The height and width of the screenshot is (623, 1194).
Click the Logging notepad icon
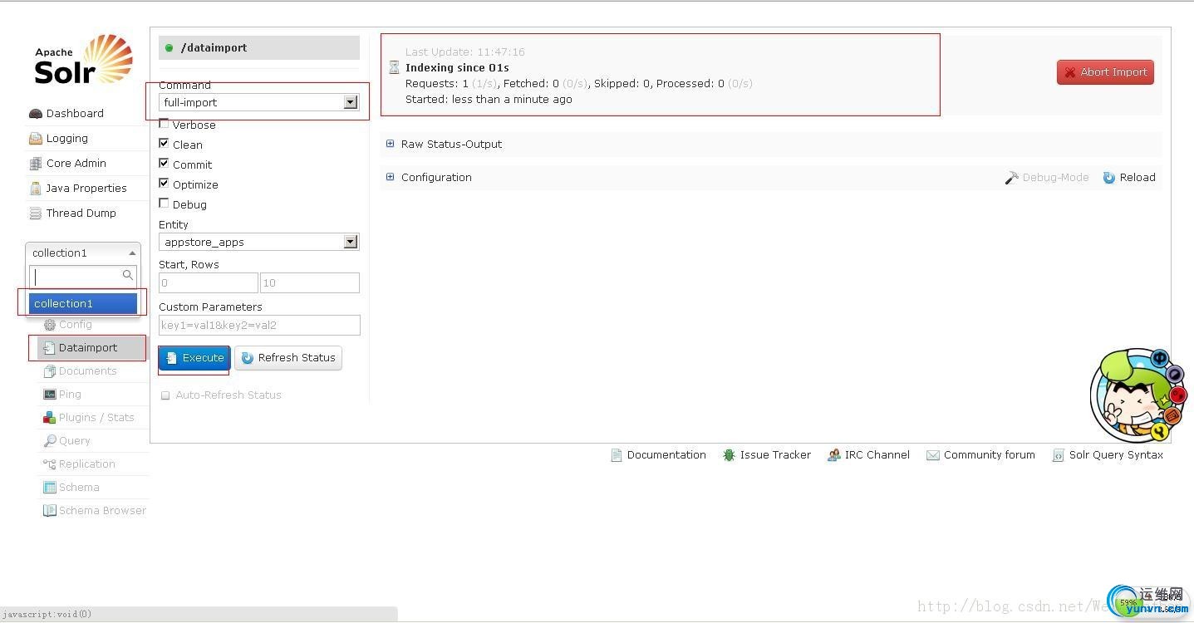(35, 139)
